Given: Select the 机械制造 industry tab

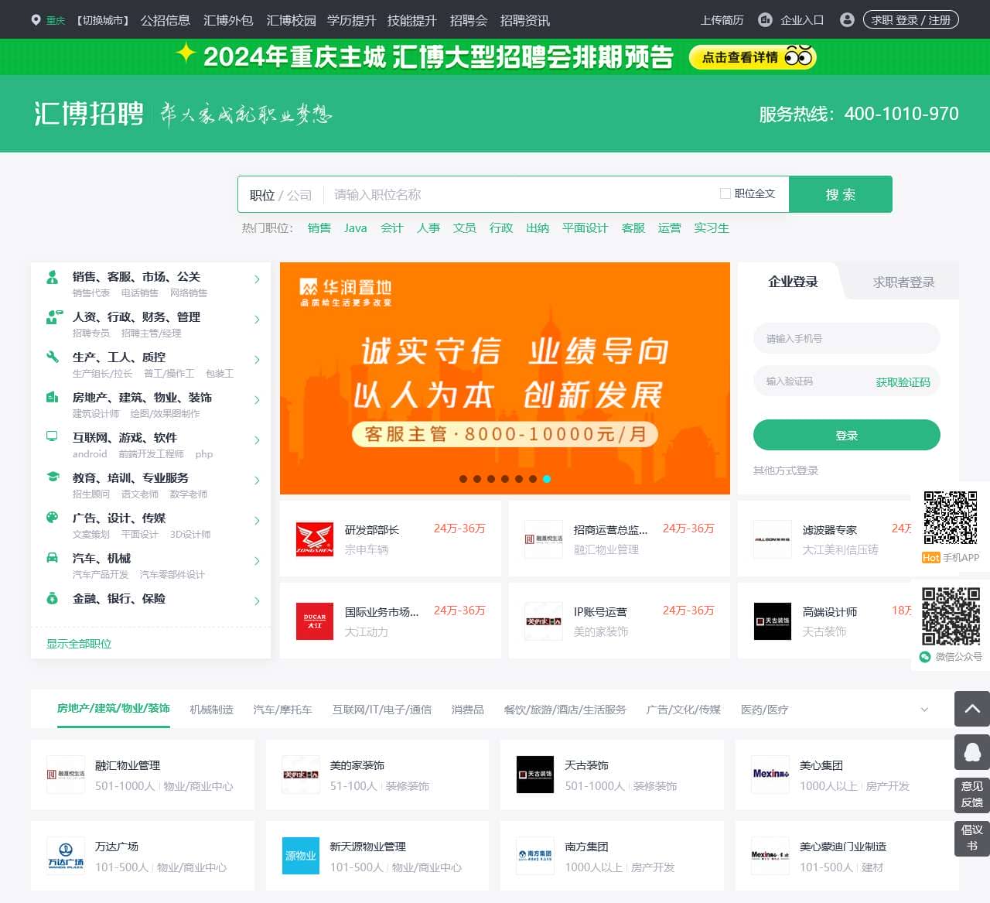Looking at the screenshot, I should click(x=211, y=710).
